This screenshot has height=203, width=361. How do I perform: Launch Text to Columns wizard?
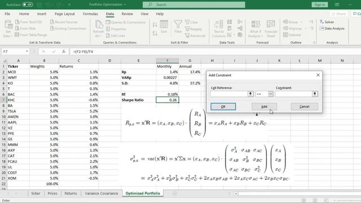(219, 29)
